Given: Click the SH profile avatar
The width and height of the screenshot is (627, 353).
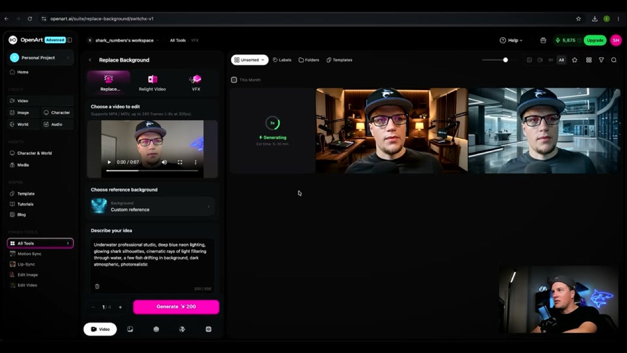Looking at the screenshot, I should tap(616, 40).
